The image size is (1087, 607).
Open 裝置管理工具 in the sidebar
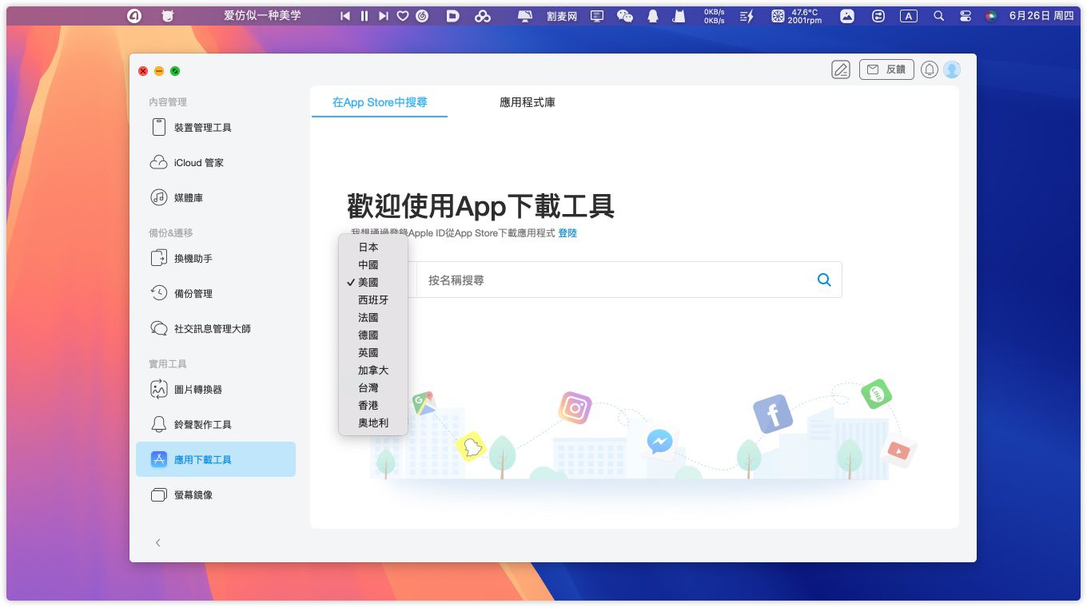point(202,128)
